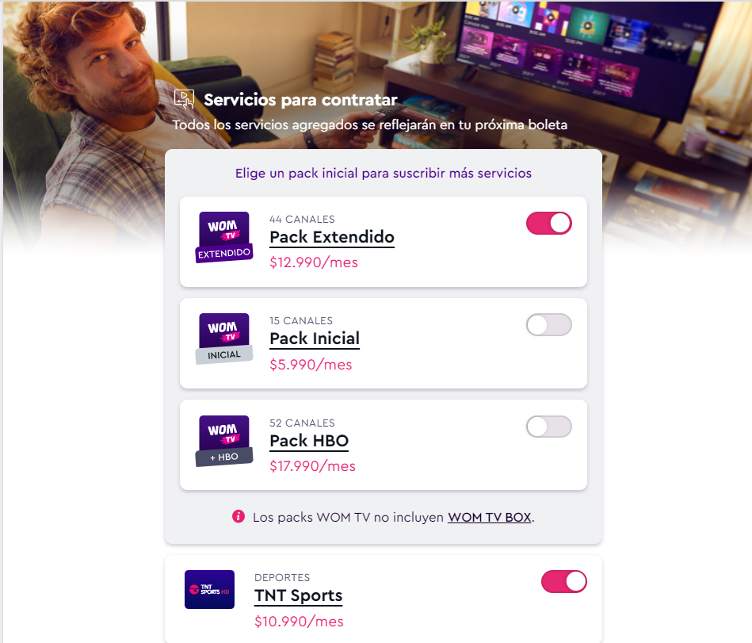This screenshot has height=643, width=752.
Task: Click the WOM TV + HBO pack logo
Action: click(224, 441)
